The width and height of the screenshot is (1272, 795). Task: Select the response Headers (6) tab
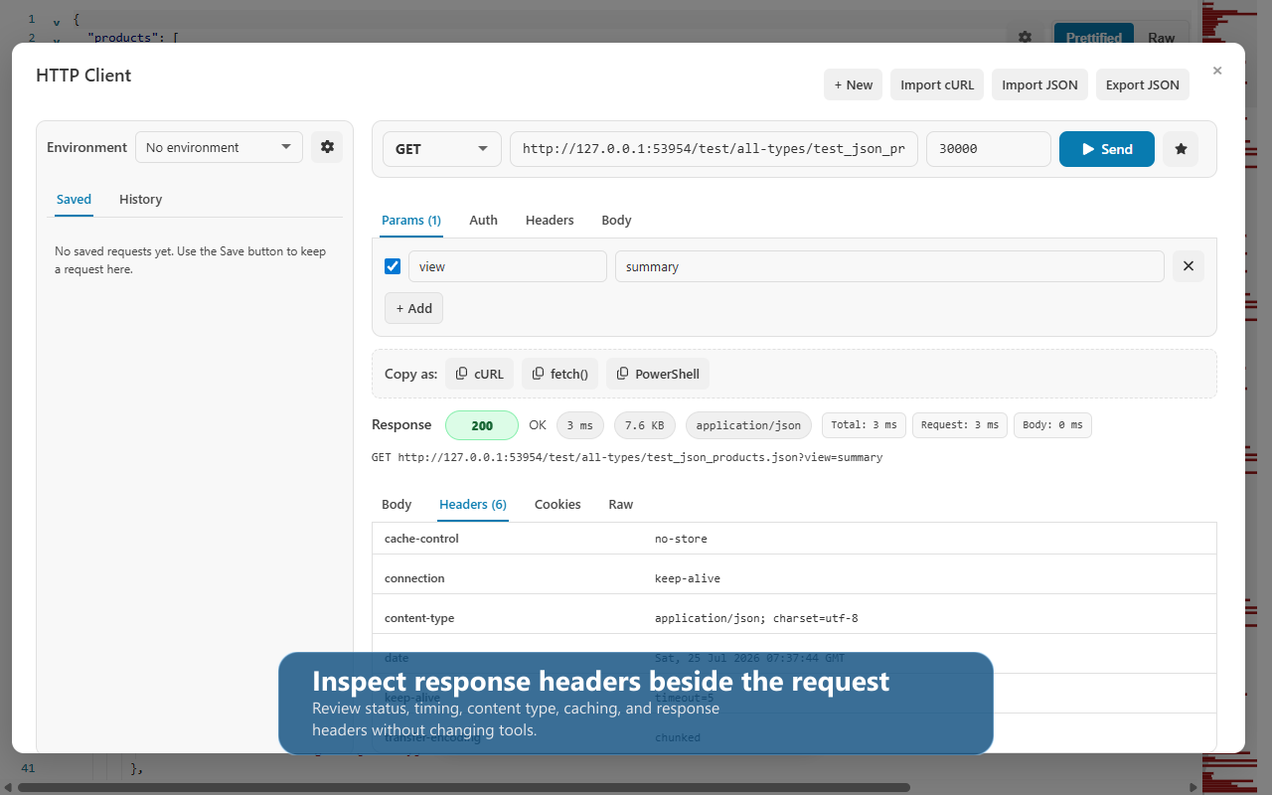tap(473, 504)
